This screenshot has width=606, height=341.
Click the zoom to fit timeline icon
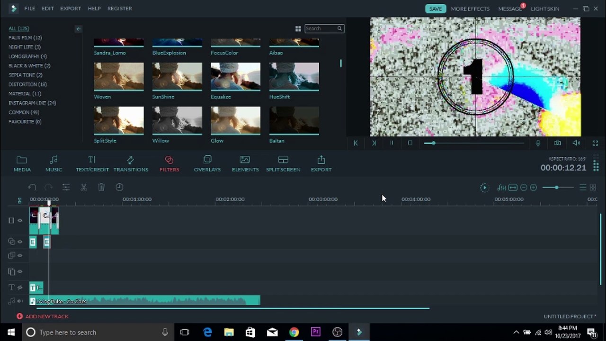coord(513,188)
